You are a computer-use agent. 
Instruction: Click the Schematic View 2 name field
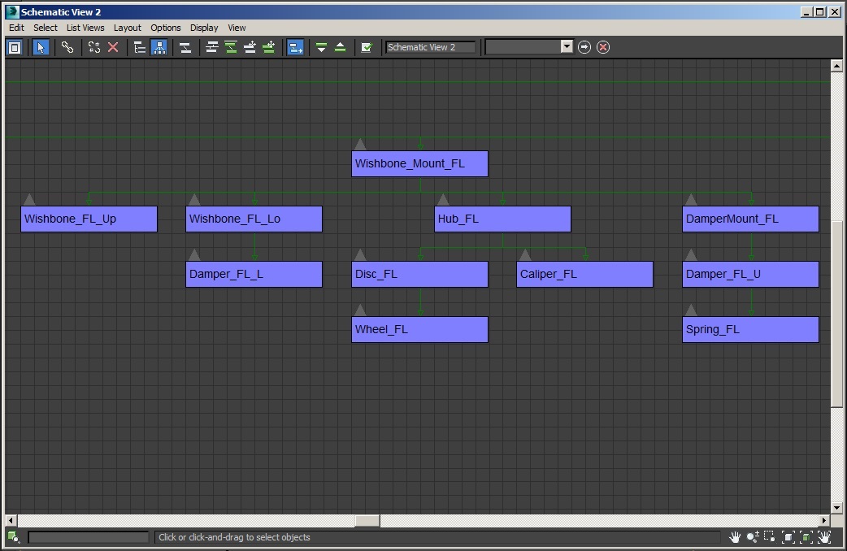click(430, 47)
